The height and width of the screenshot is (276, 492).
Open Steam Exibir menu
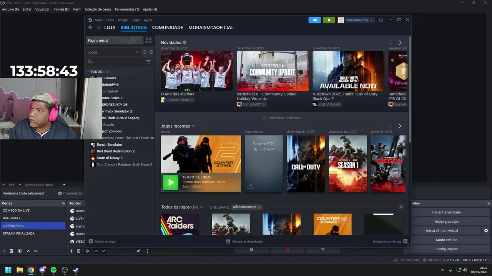[x=110, y=20]
